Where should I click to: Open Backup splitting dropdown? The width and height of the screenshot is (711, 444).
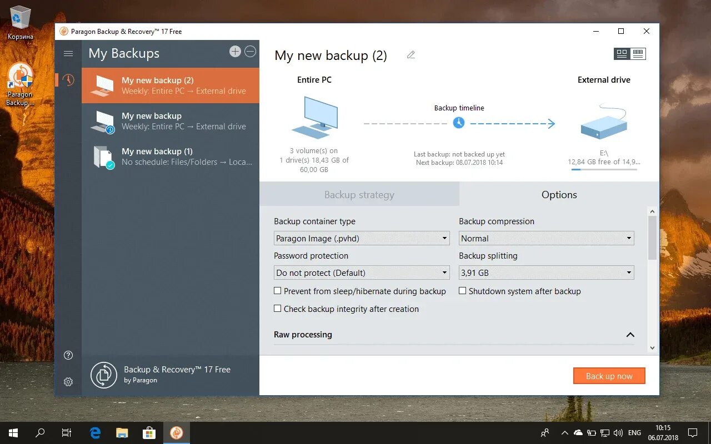547,273
